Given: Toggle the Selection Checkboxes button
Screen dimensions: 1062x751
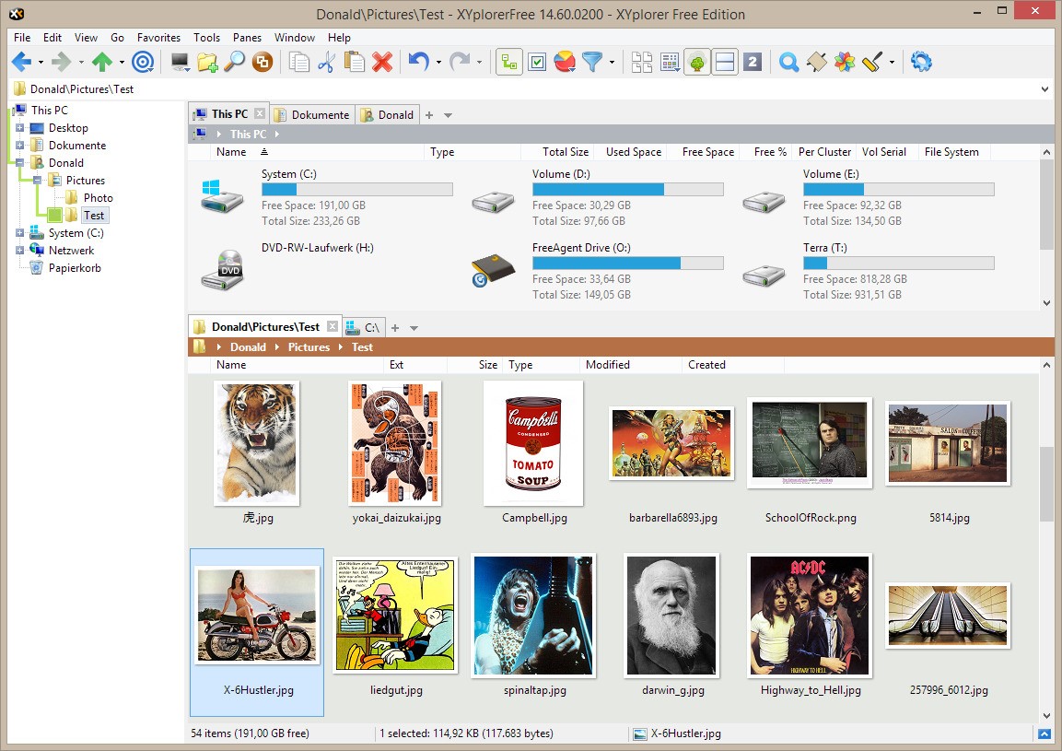Looking at the screenshot, I should coord(537,63).
